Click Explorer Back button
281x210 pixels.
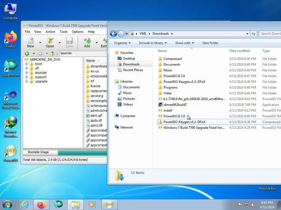(113, 34)
